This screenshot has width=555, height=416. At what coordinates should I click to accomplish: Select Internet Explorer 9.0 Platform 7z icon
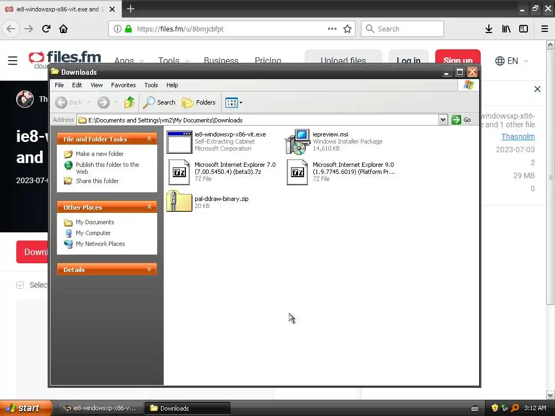click(x=298, y=172)
